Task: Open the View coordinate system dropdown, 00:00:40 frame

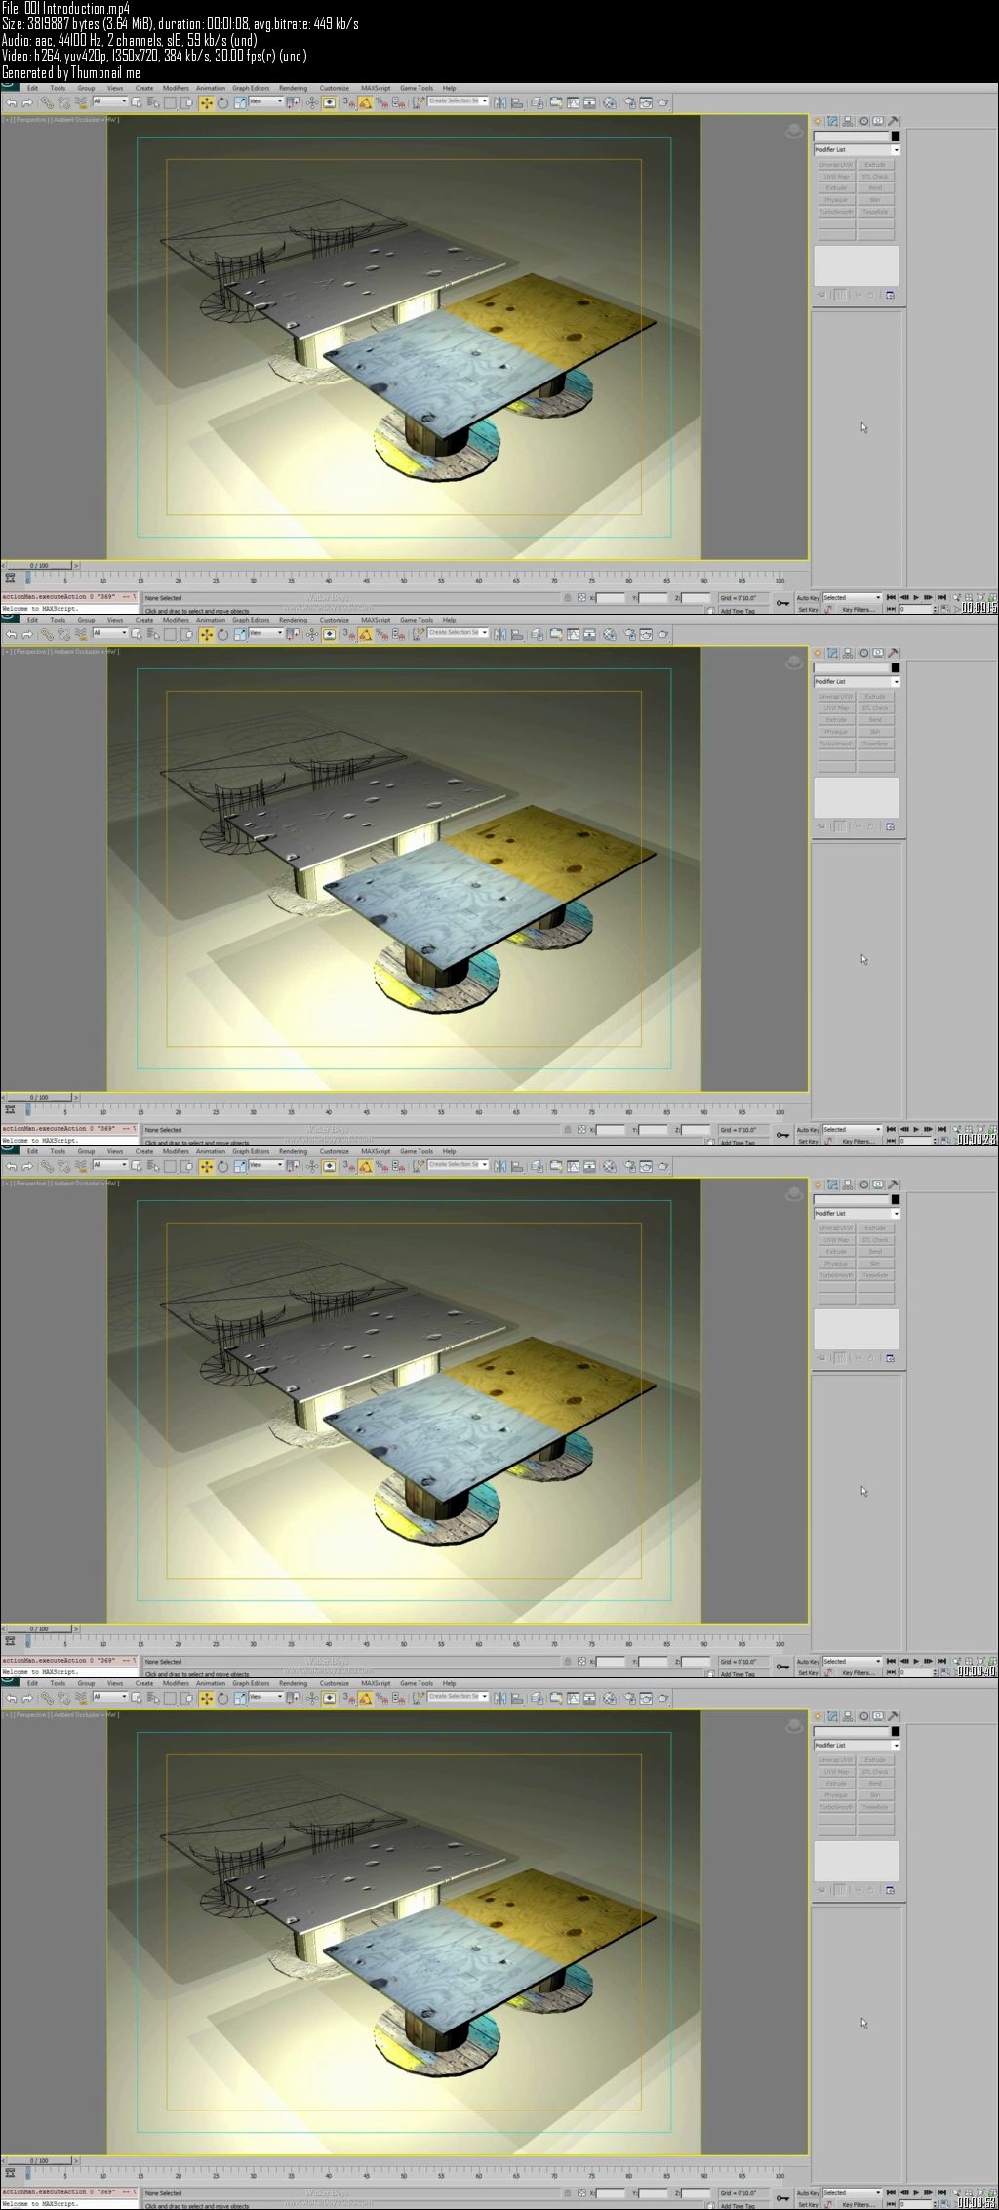Action: coord(266,1164)
